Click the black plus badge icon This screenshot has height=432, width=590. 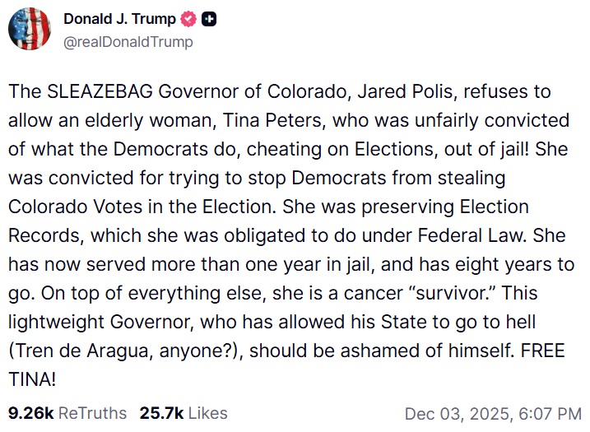coord(209,19)
